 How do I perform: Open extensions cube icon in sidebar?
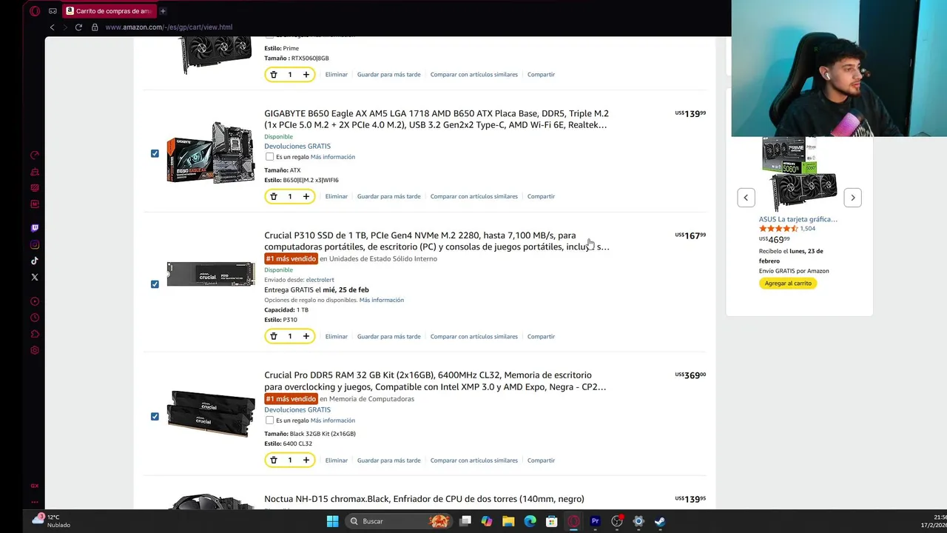pyautogui.click(x=35, y=334)
